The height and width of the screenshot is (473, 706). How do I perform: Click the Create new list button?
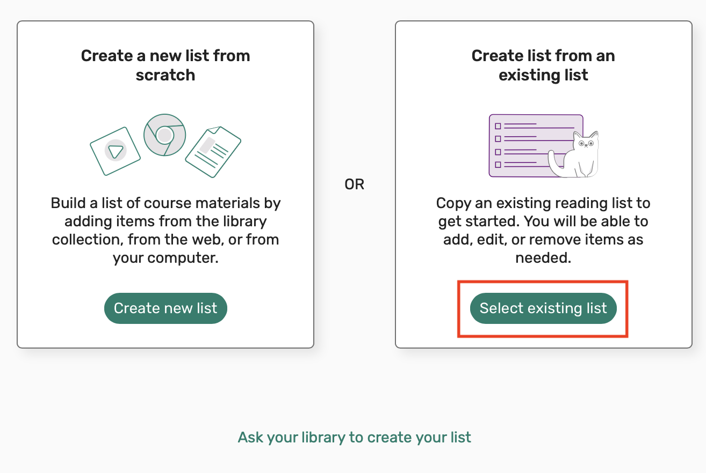(x=165, y=308)
